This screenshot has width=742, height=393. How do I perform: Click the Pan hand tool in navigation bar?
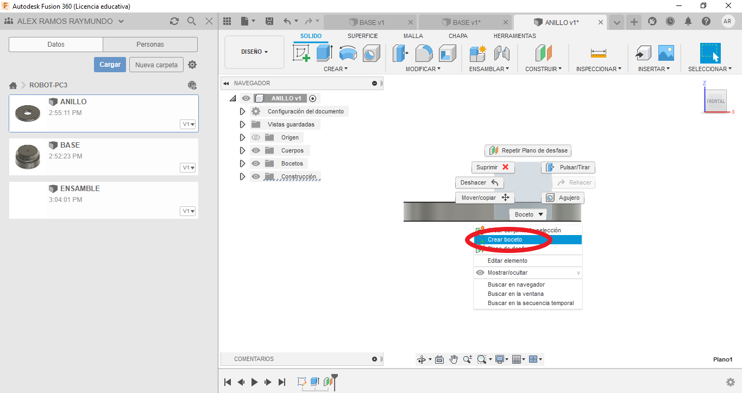coord(454,359)
